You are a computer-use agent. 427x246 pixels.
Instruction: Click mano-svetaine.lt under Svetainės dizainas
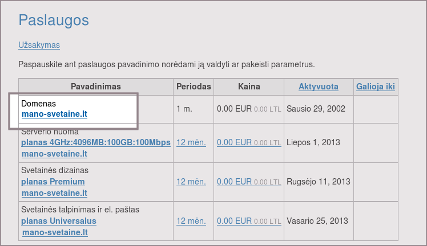(54, 193)
